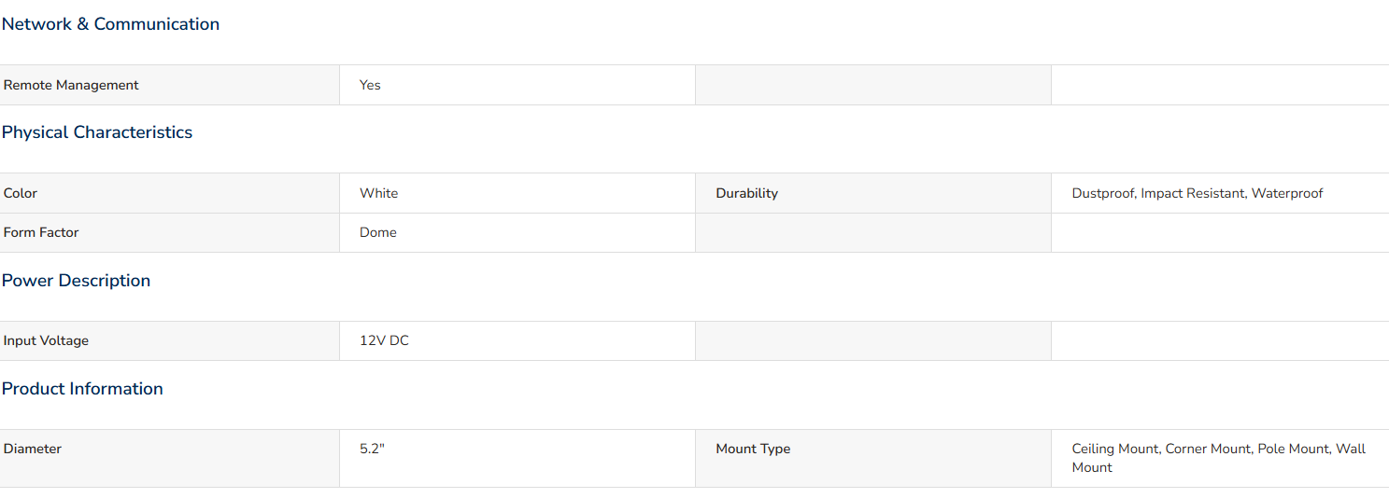Select the Input Voltage label cell
This screenshot has width=1389, height=498.
[x=170, y=340]
